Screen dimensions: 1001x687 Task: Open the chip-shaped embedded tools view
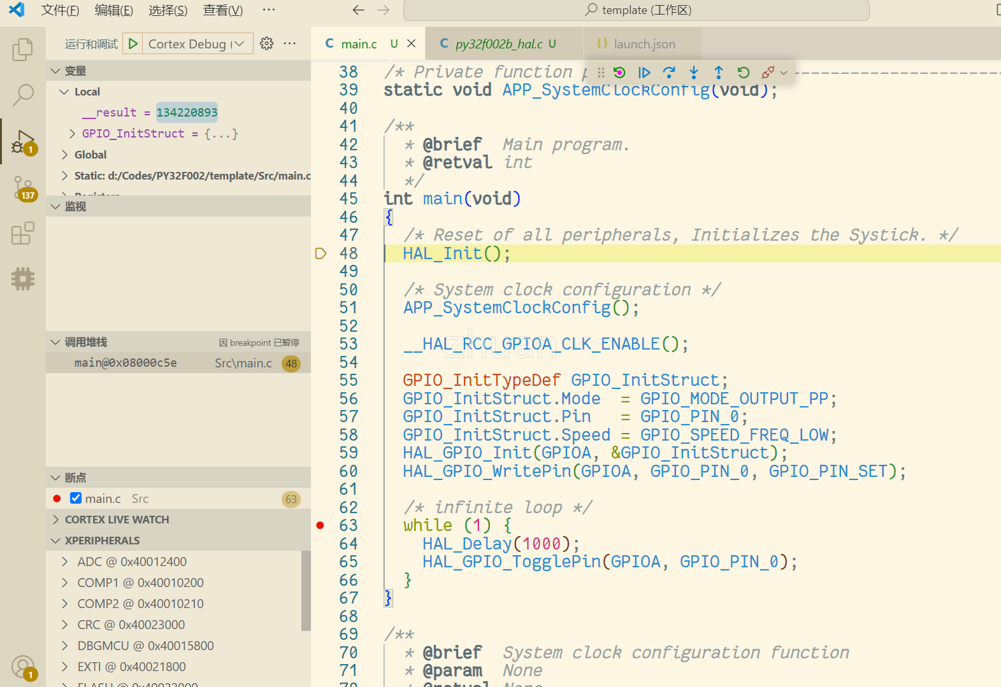pyautogui.click(x=23, y=279)
